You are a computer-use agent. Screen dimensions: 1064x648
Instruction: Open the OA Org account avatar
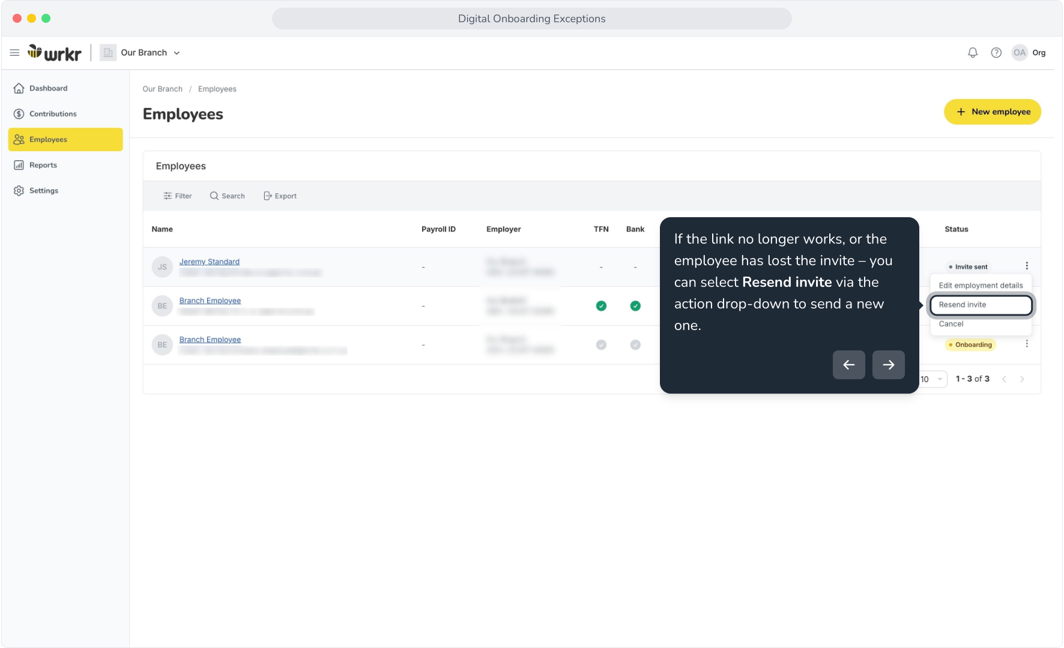pos(1020,53)
